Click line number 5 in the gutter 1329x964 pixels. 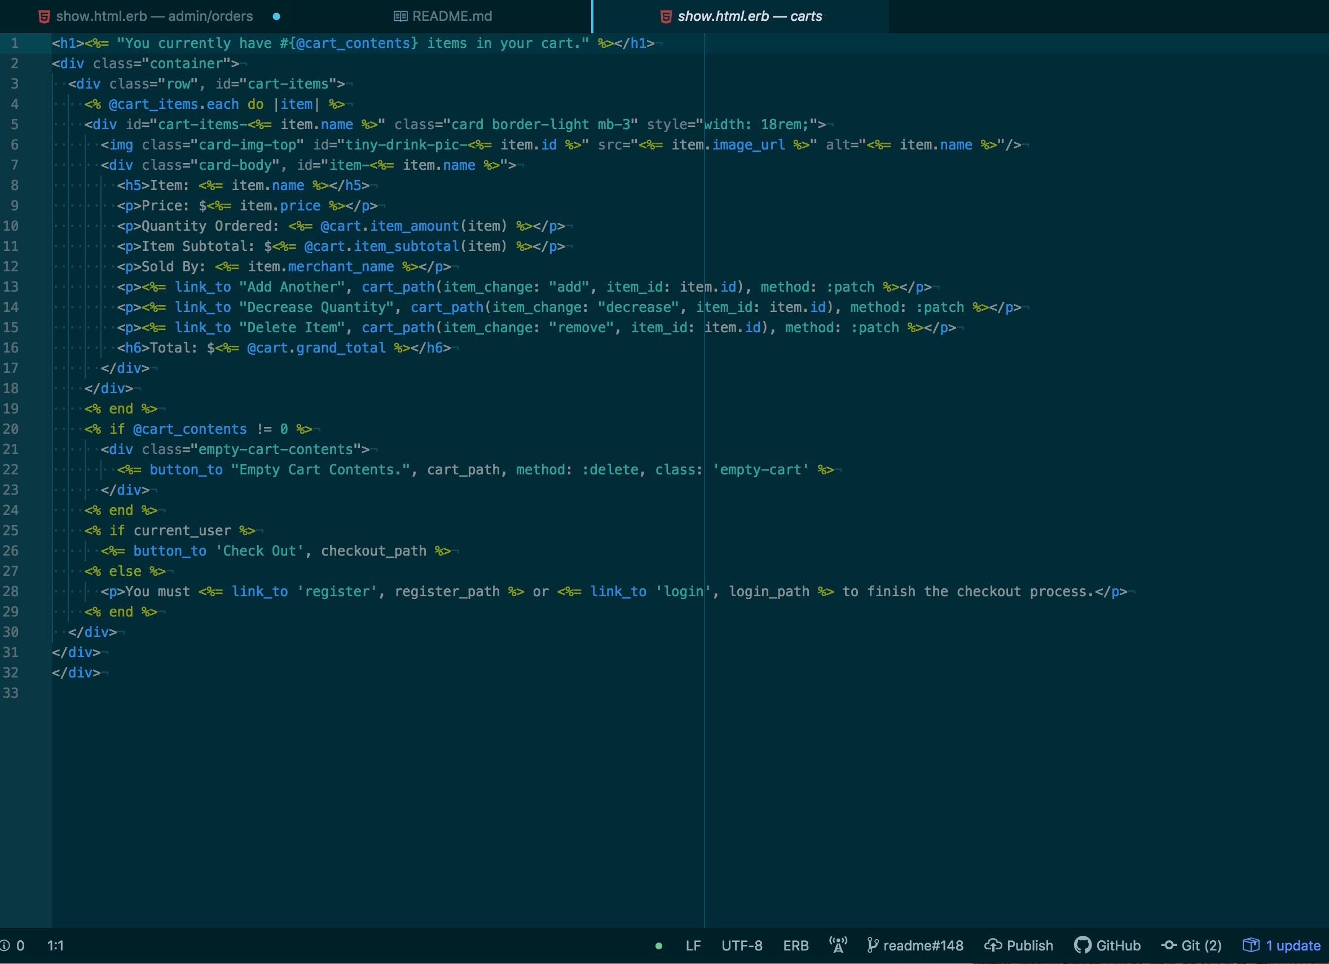(14, 124)
